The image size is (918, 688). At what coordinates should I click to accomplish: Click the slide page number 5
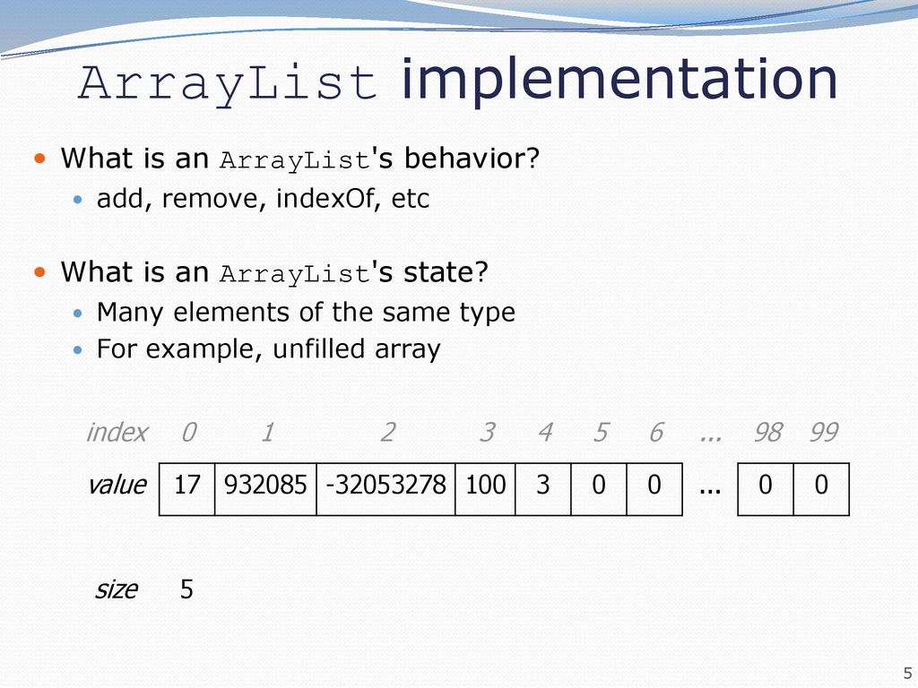(x=907, y=674)
